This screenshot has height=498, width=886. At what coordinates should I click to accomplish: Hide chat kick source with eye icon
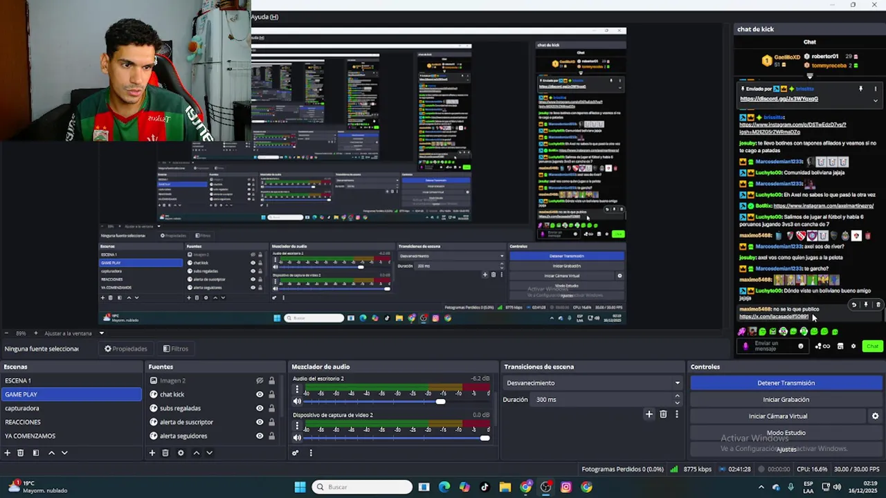pos(260,394)
